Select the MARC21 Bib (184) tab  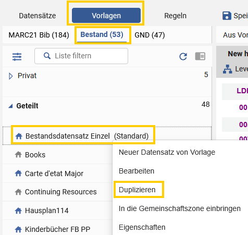39,35
